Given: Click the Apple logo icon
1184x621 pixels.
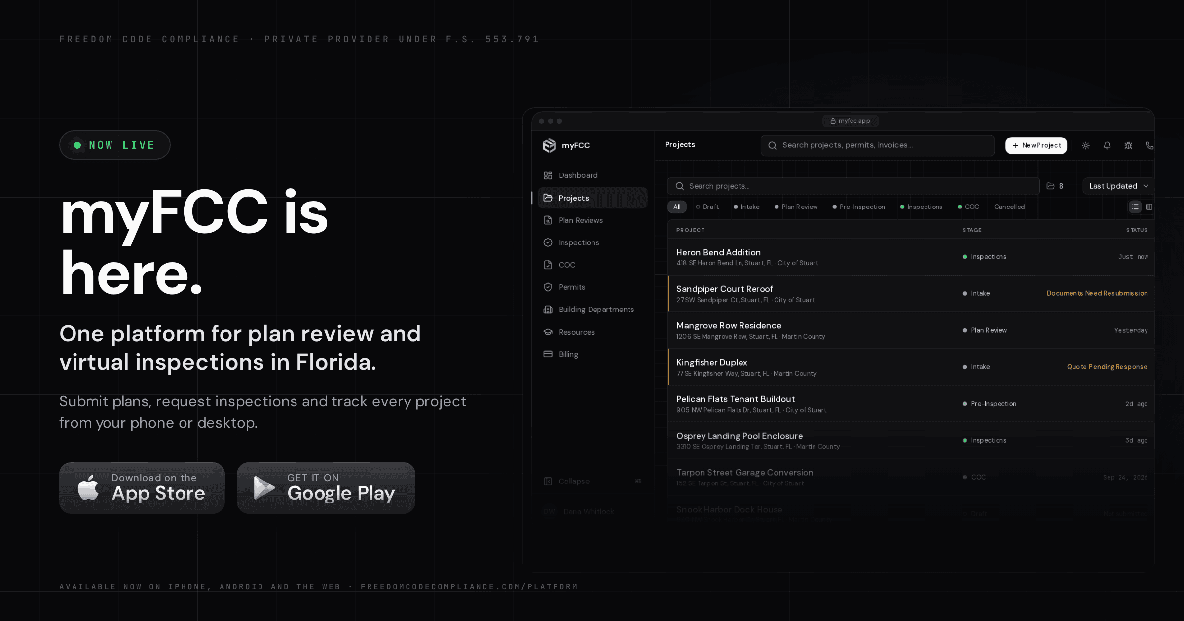Looking at the screenshot, I should pyautogui.click(x=88, y=487).
